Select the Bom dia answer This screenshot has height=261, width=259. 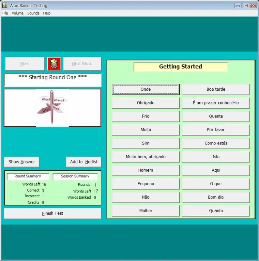point(216,197)
